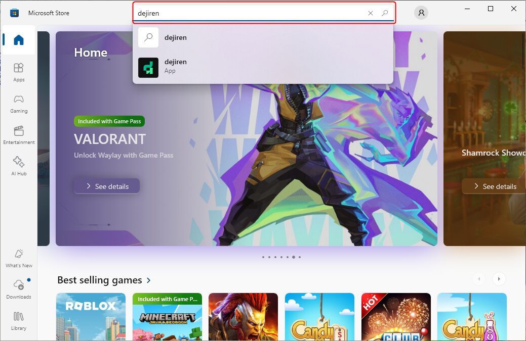The height and width of the screenshot is (341, 526).
Task: Click the VALORANT banner title
Action: (110, 139)
